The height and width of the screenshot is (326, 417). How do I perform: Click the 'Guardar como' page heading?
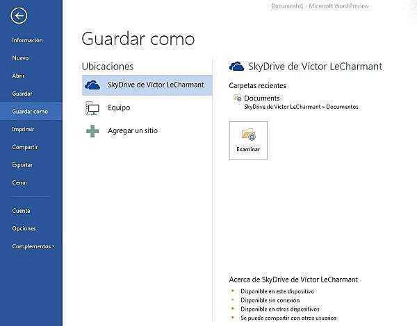pos(138,39)
